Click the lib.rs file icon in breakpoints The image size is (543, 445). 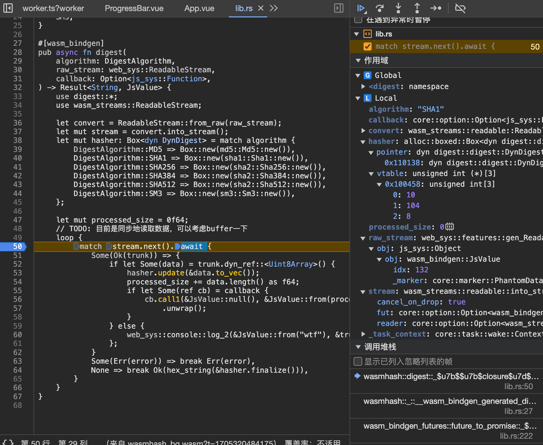368,34
